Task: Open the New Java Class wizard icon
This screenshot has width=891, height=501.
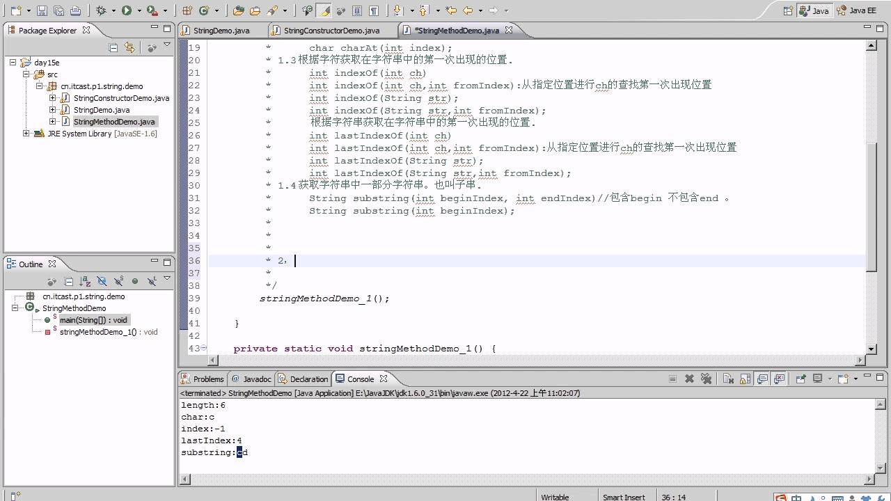Action: click(204, 10)
